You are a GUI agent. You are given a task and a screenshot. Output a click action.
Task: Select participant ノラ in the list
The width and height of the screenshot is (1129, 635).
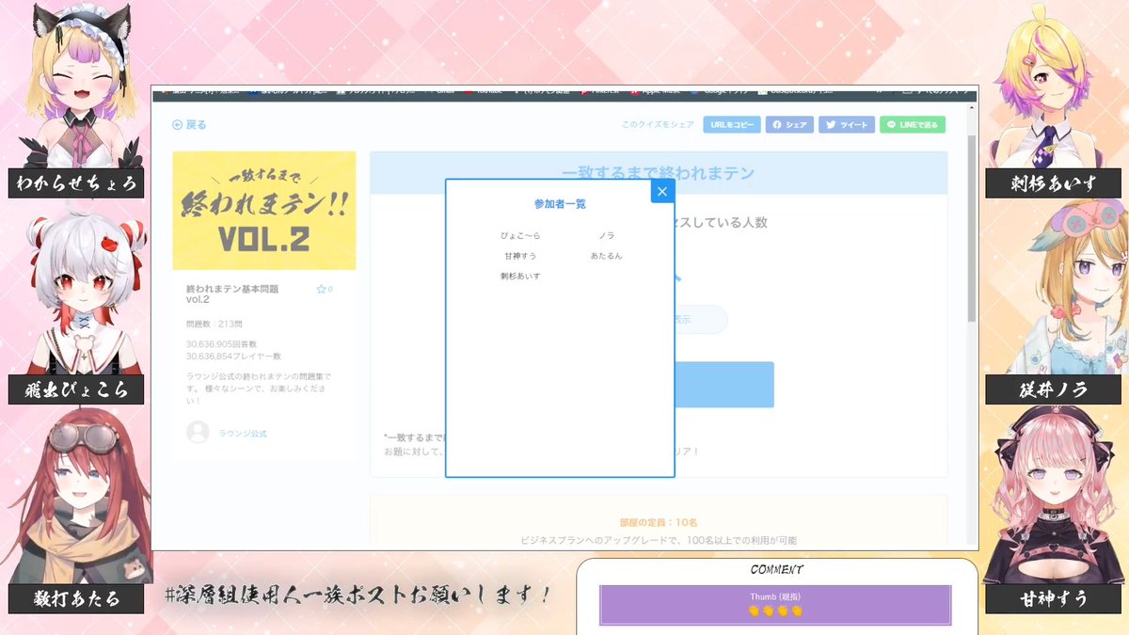[x=607, y=235]
